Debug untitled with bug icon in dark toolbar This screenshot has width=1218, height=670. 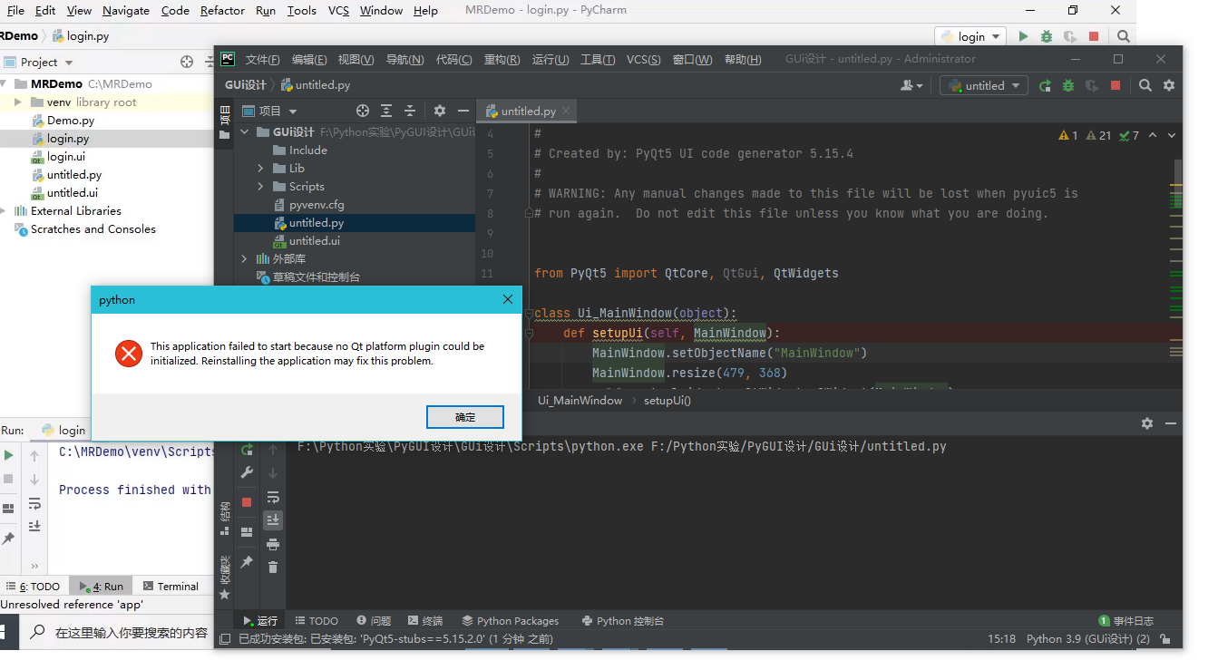(1068, 85)
